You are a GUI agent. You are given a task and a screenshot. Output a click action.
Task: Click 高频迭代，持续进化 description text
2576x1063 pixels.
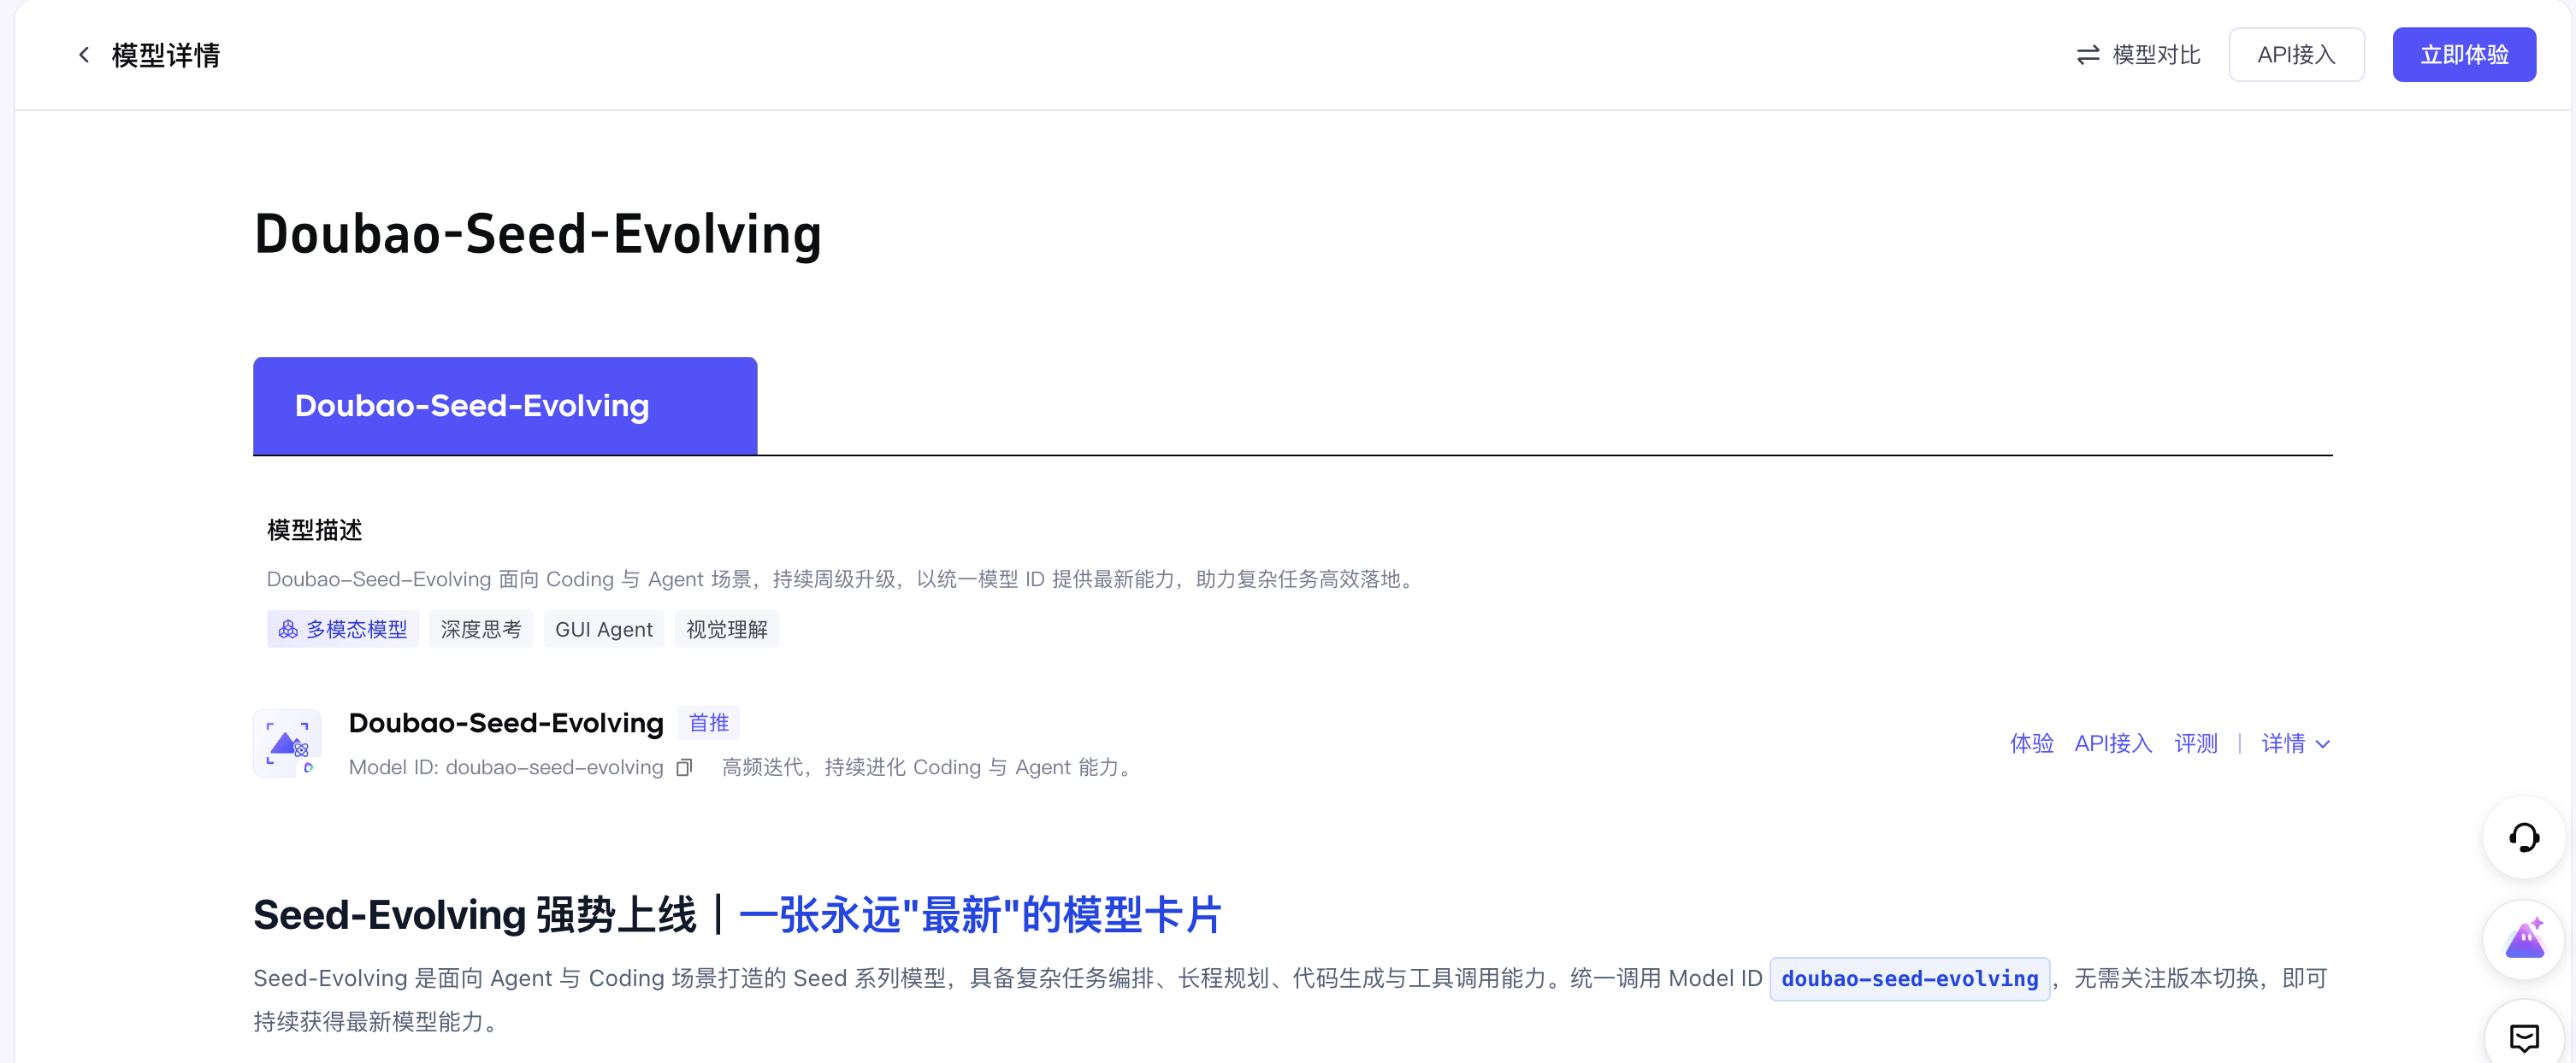[930, 767]
